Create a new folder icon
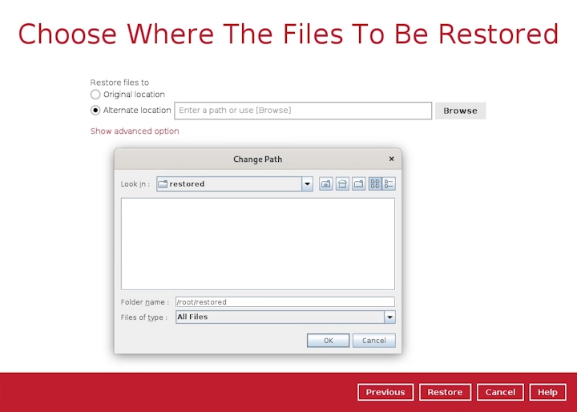 (358, 184)
